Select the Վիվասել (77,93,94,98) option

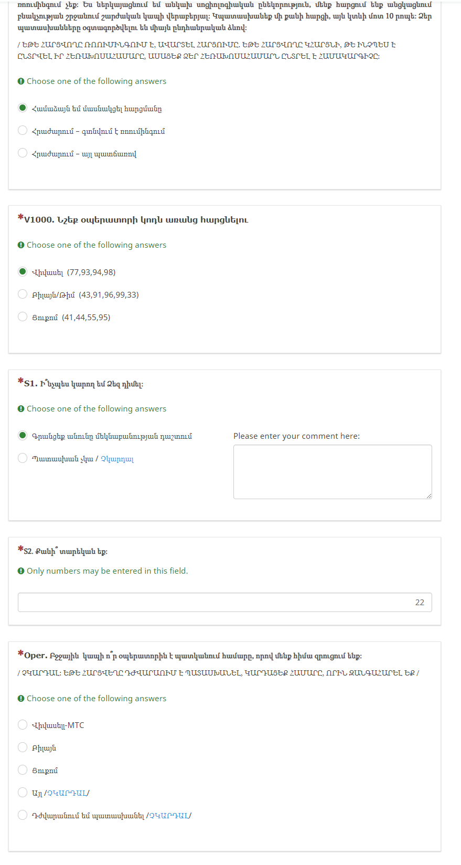(x=23, y=272)
